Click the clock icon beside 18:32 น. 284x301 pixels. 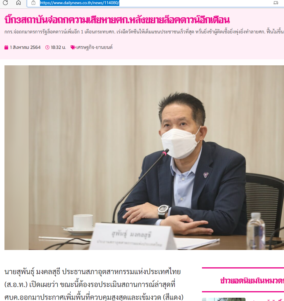coord(47,47)
